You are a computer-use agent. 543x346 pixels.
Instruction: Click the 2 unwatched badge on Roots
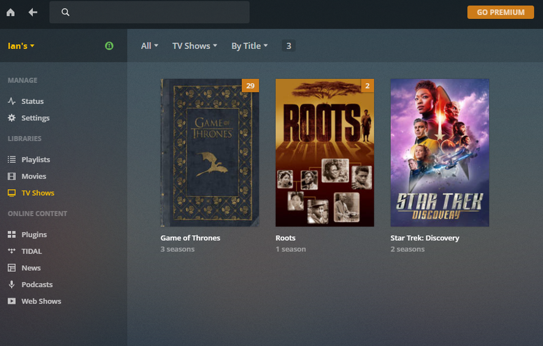[368, 86]
